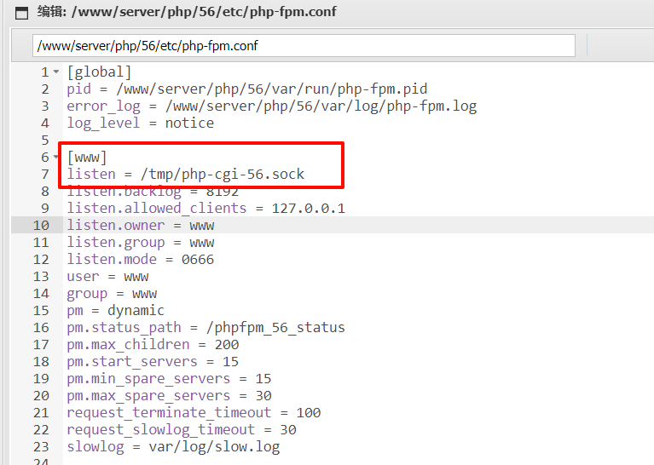Image resolution: width=654 pixels, height=465 pixels.
Task: Click the pm = dynamic line
Action: 115,311
